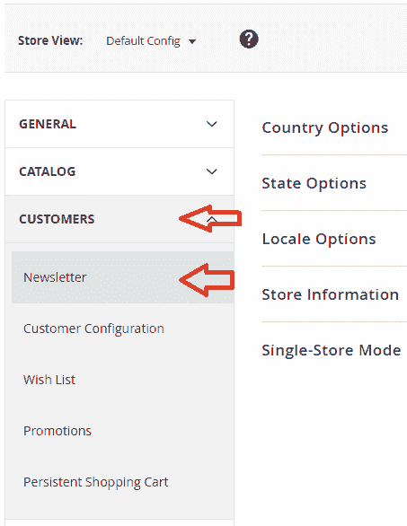Image resolution: width=407 pixels, height=526 pixels.
Task: Expand the GENERAL section chevron
Action: (211, 124)
